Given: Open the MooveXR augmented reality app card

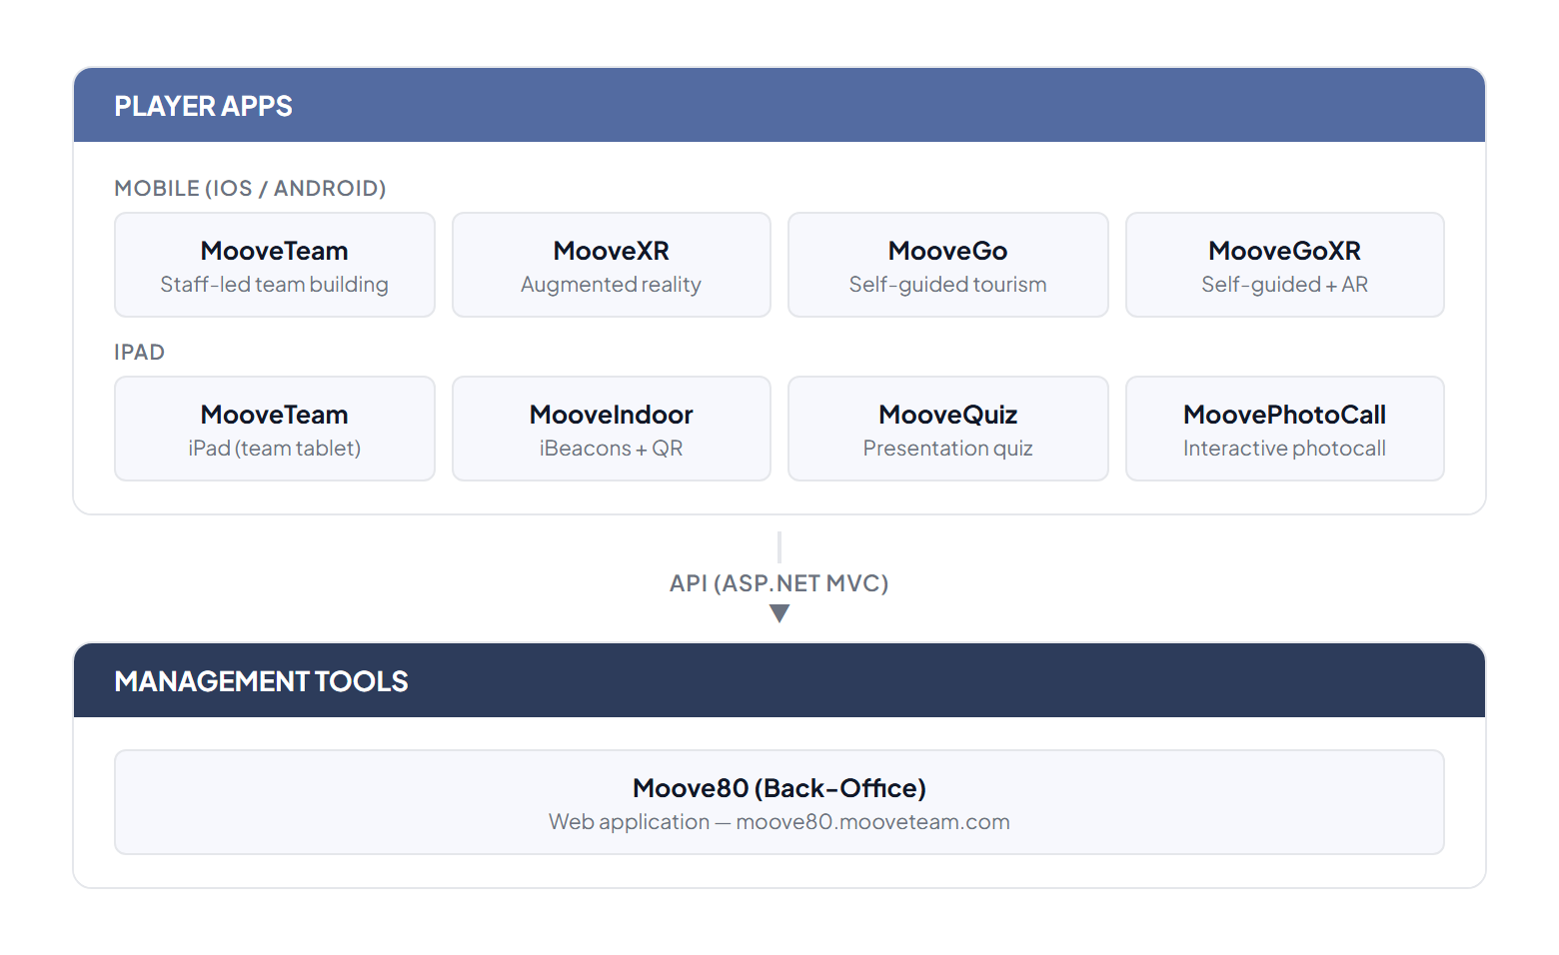Looking at the screenshot, I should [611, 265].
